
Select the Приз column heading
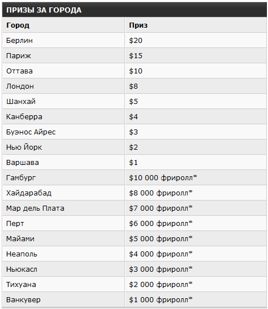point(138,25)
